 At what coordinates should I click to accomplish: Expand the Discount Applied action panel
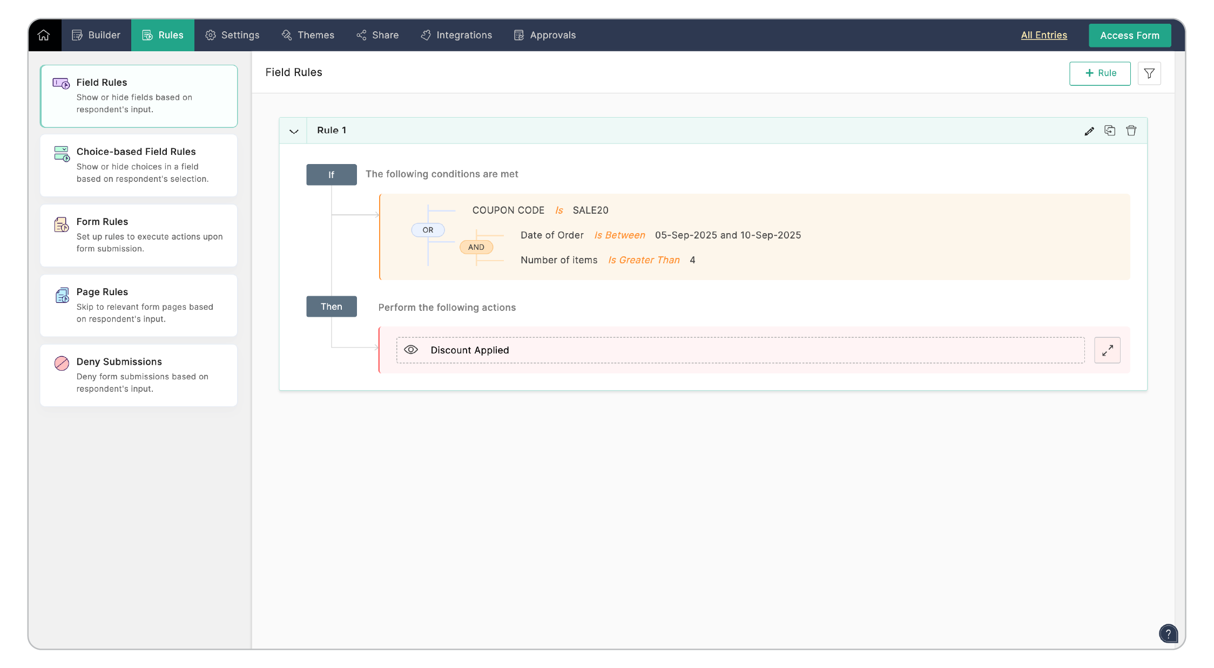click(x=1107, y=351)
